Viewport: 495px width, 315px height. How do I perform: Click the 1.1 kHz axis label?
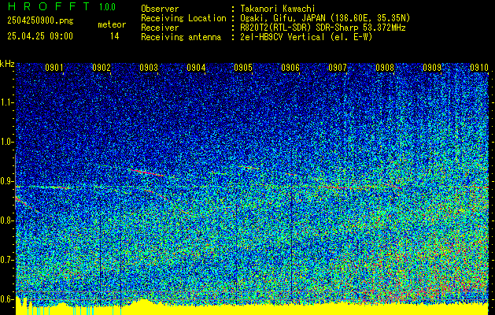click(x=7, y=102)
